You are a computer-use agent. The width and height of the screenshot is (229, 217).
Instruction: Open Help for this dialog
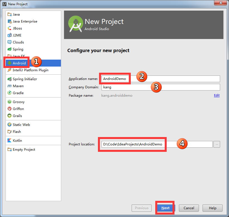pos(213,208)
